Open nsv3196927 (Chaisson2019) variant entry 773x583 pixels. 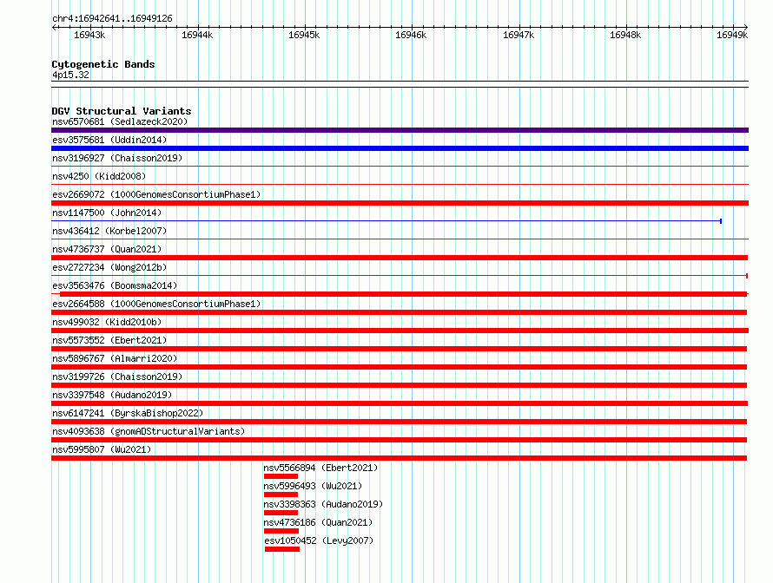[x=117, y=158]
